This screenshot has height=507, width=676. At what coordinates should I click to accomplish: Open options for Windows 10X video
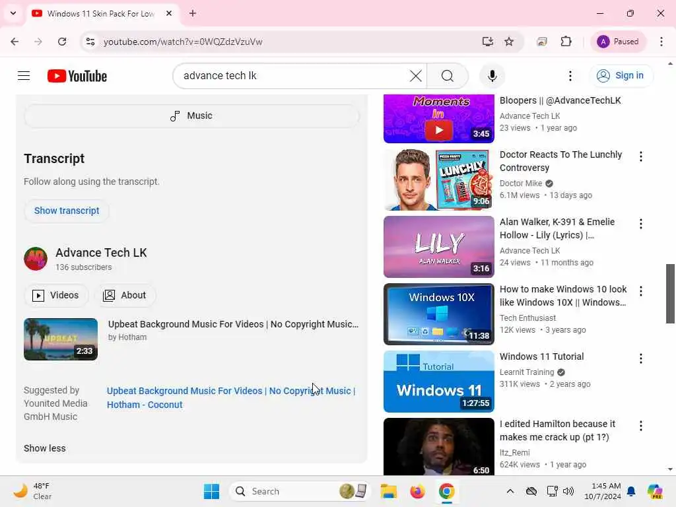click(x=641, y=291)
